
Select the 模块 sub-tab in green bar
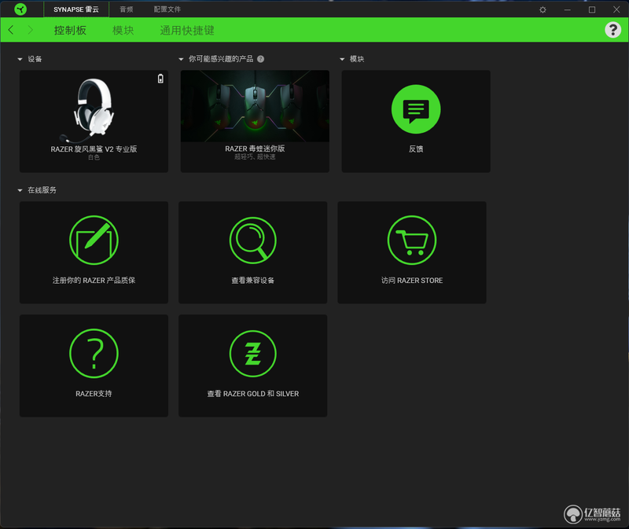pyautogui.click(x=123, y=30)
